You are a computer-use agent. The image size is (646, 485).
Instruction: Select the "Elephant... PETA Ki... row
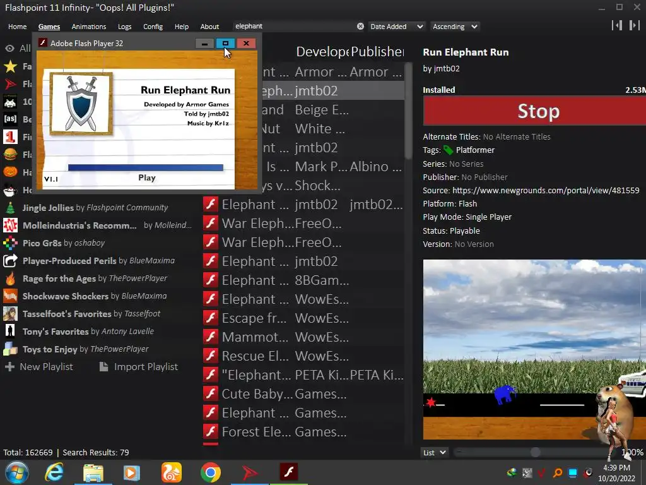point(303,375)
